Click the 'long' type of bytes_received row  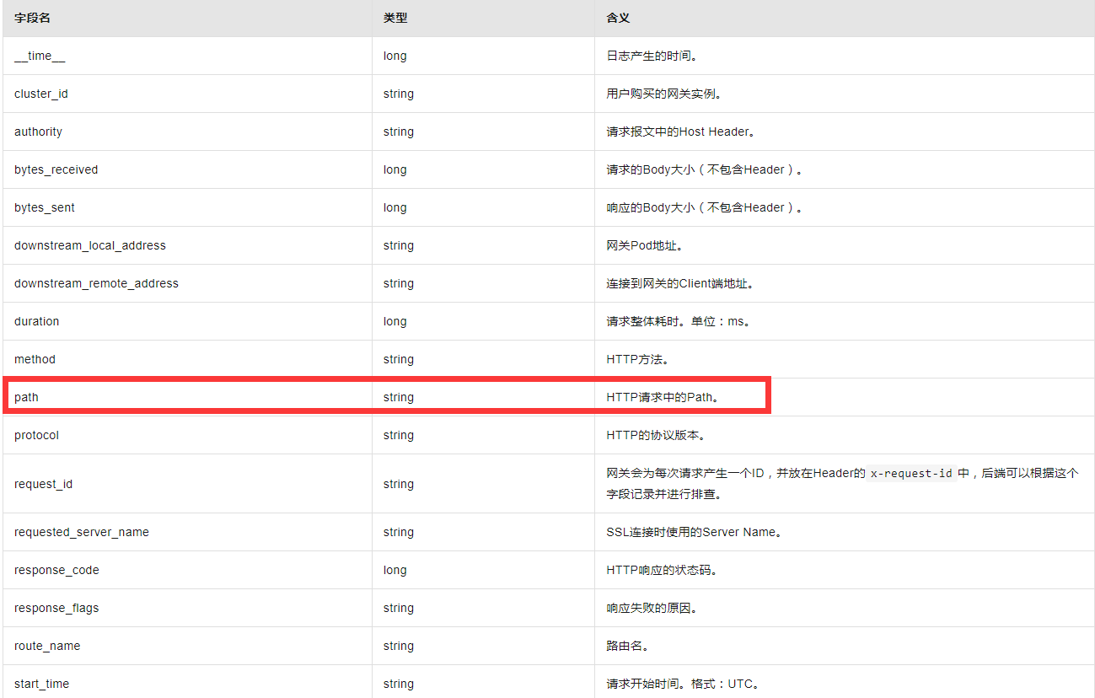click(395, 169)
